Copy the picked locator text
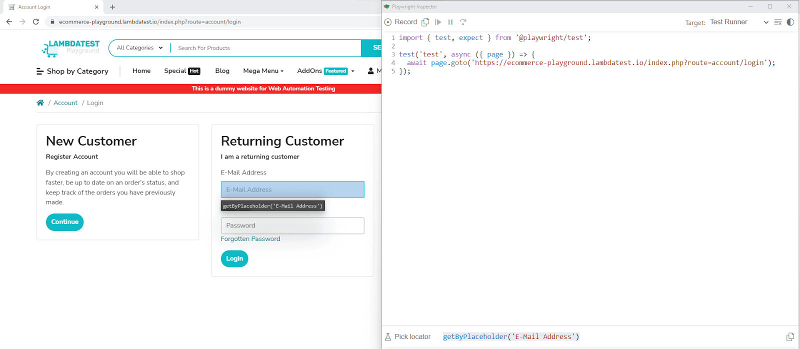The image size is (800, 349). pyautogui.click(x=790, y=336)
